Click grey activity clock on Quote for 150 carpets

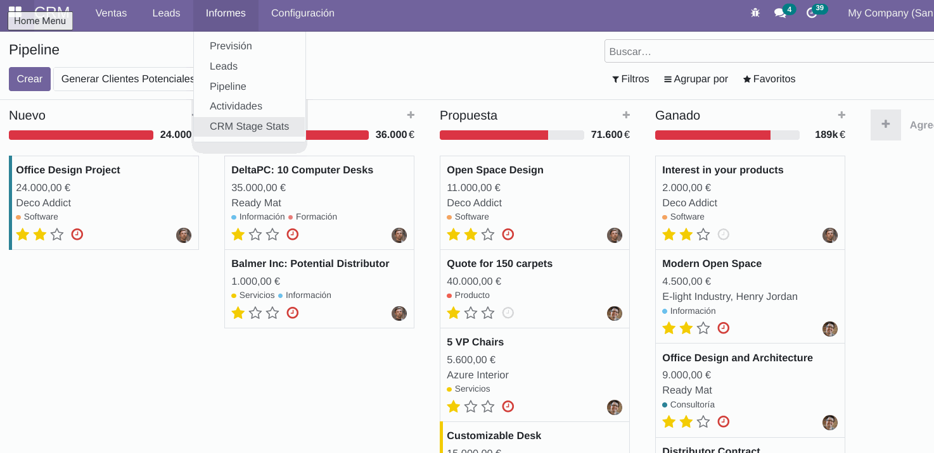(x=508, y=313)
